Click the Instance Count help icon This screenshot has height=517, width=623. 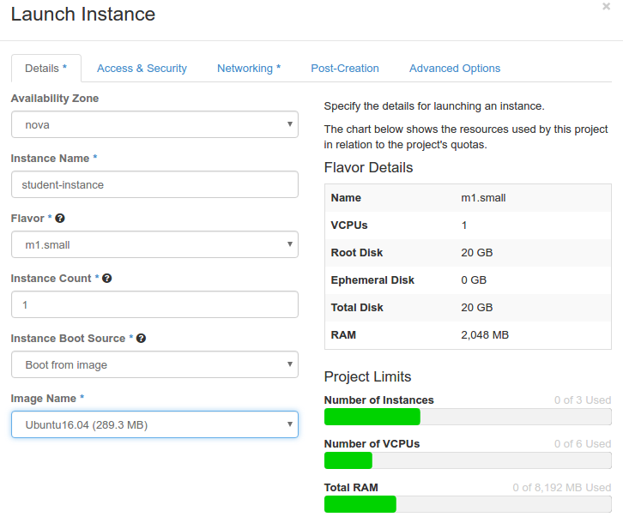pyautogui.click(x=107, y=279)
